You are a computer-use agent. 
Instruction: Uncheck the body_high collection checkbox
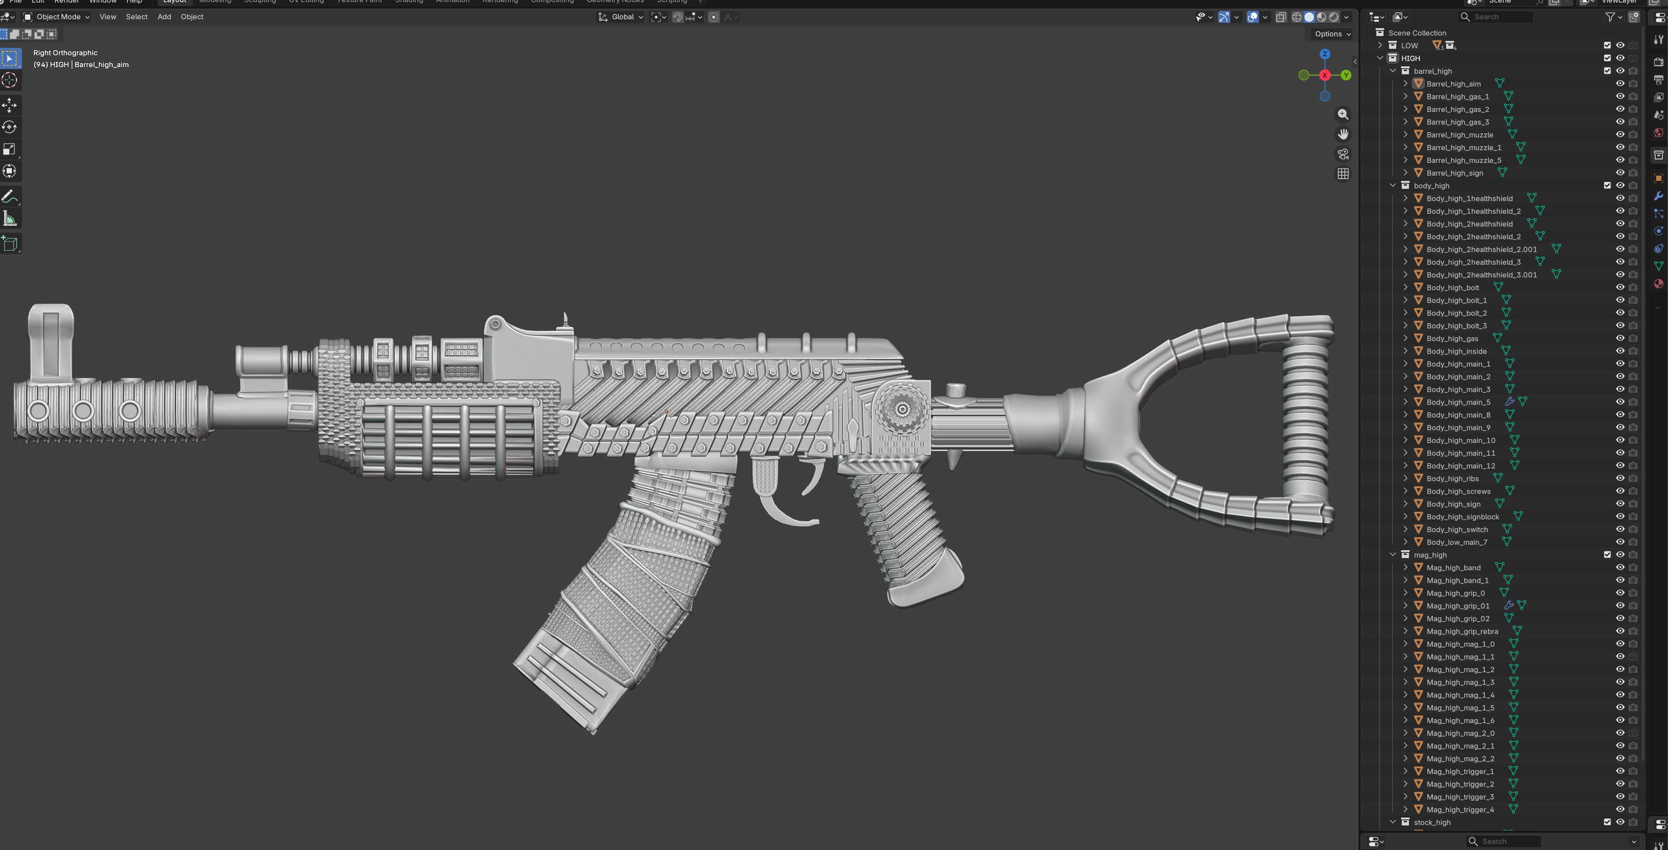pyautogui.click(x=1607, y=186)
